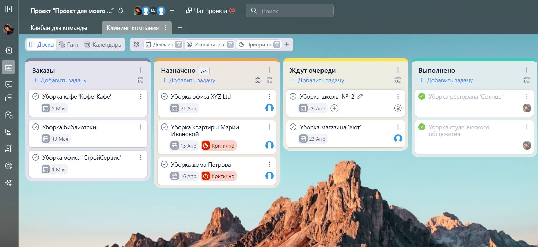Switch to the Гант view
Image resolution: width=538 pixels, height=247 pixels.
click(69, 44)
